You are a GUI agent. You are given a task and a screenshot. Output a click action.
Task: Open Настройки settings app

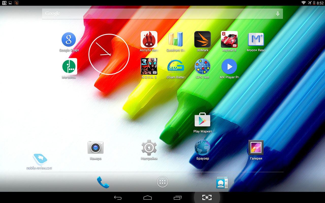149,147
